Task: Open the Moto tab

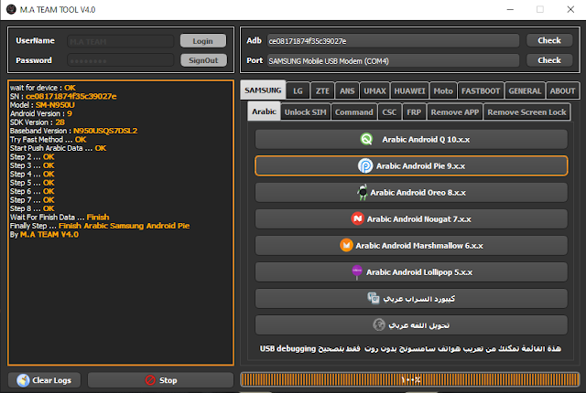Action: pos(443,91)
